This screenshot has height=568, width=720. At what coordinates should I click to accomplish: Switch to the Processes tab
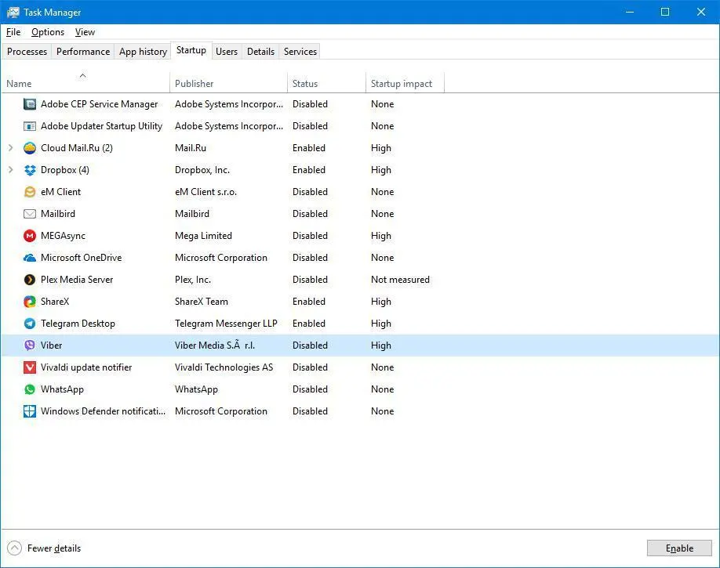[27, 52]
